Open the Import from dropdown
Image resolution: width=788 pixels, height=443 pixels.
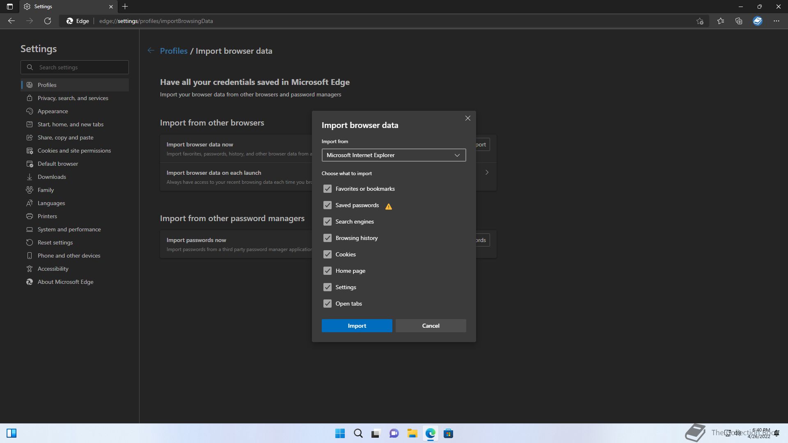[394, 155]
